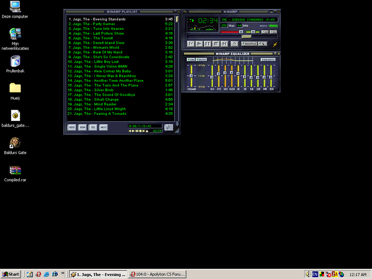Image resolution: width=372 pixels, height=279 pixels.
Task: Toggle Repeat mode in Winamp
Action: pyautogui.click(x=263, y=44)
